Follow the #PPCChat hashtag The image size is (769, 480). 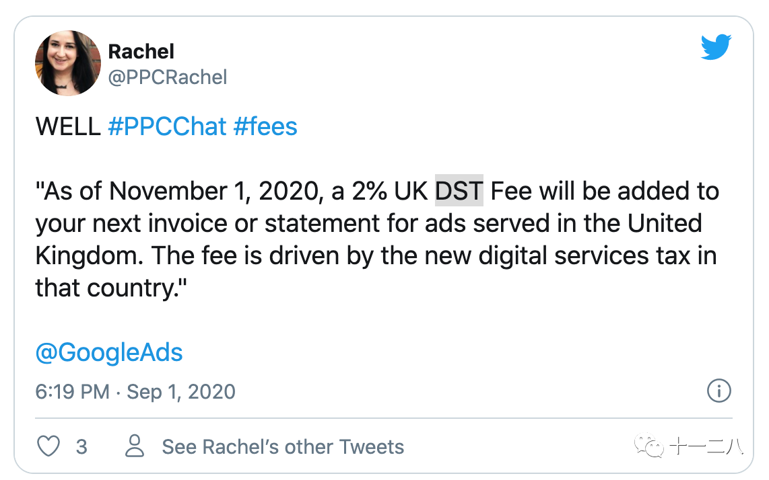tap(167, 126)
